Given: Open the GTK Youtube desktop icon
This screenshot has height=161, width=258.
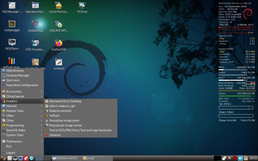Looking at the screenshot, I should click(35, 43).
